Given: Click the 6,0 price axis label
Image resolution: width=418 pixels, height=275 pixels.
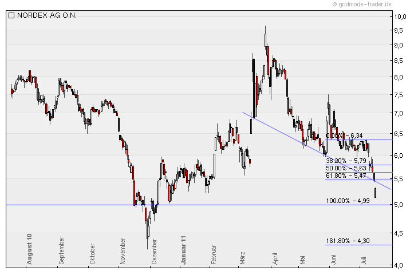Looking at the screenshot, I should pyautogui.click(x=399, y=156).
